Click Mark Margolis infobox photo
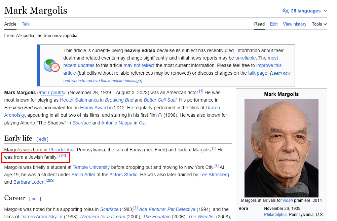The width and height of the screenshot is (337, 221). [281, 148]
